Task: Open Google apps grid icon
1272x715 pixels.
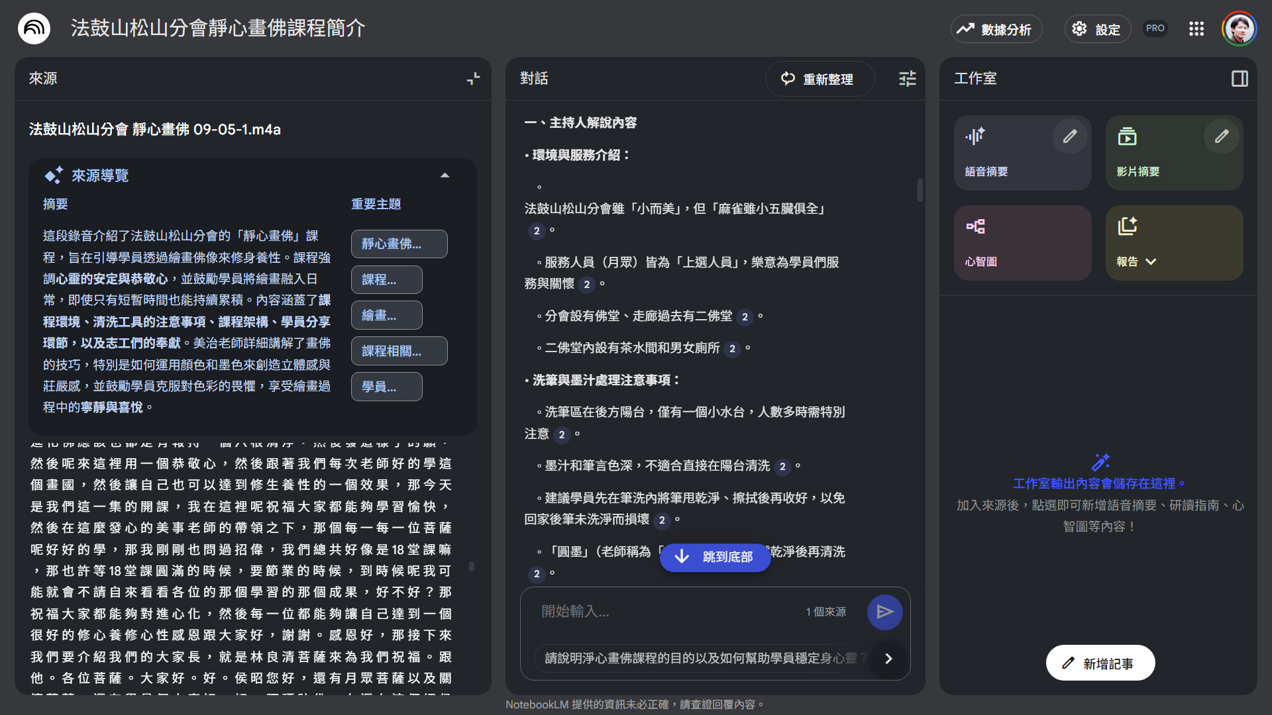Action: click(1196, 28)
